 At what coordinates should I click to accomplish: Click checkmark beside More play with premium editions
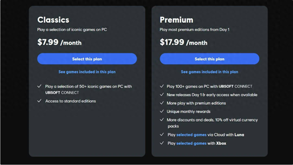point(162,103)
